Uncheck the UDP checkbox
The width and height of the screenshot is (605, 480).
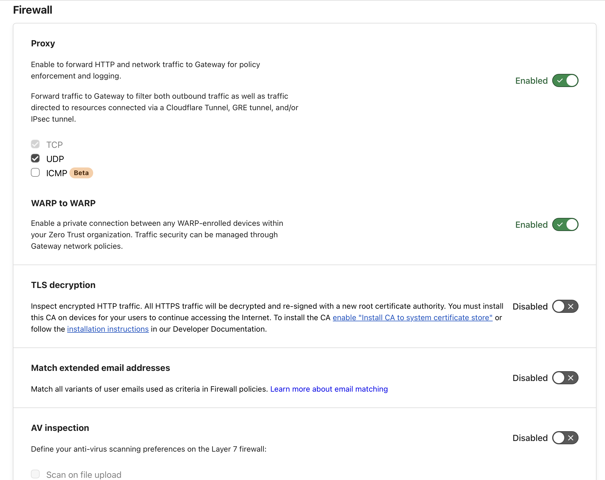[x=35, y=158]
